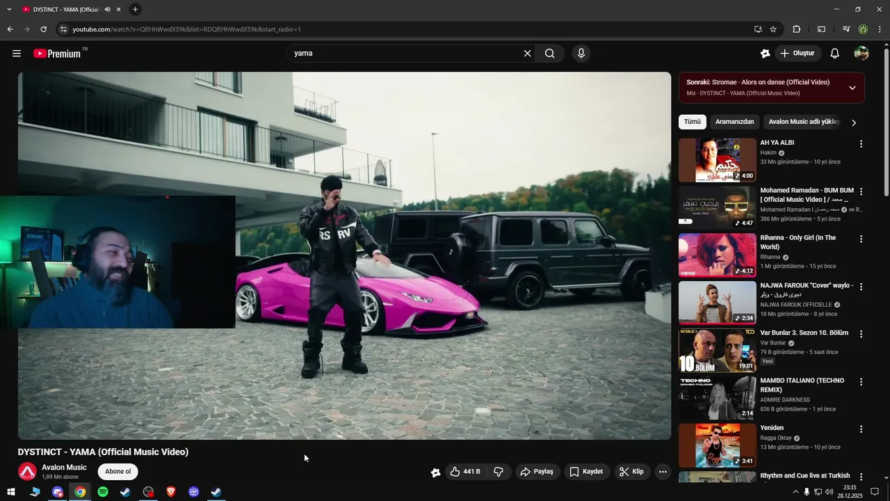Install app icon in address bar
The height and width of the screenshot is (501, 890).
(758, 29)
